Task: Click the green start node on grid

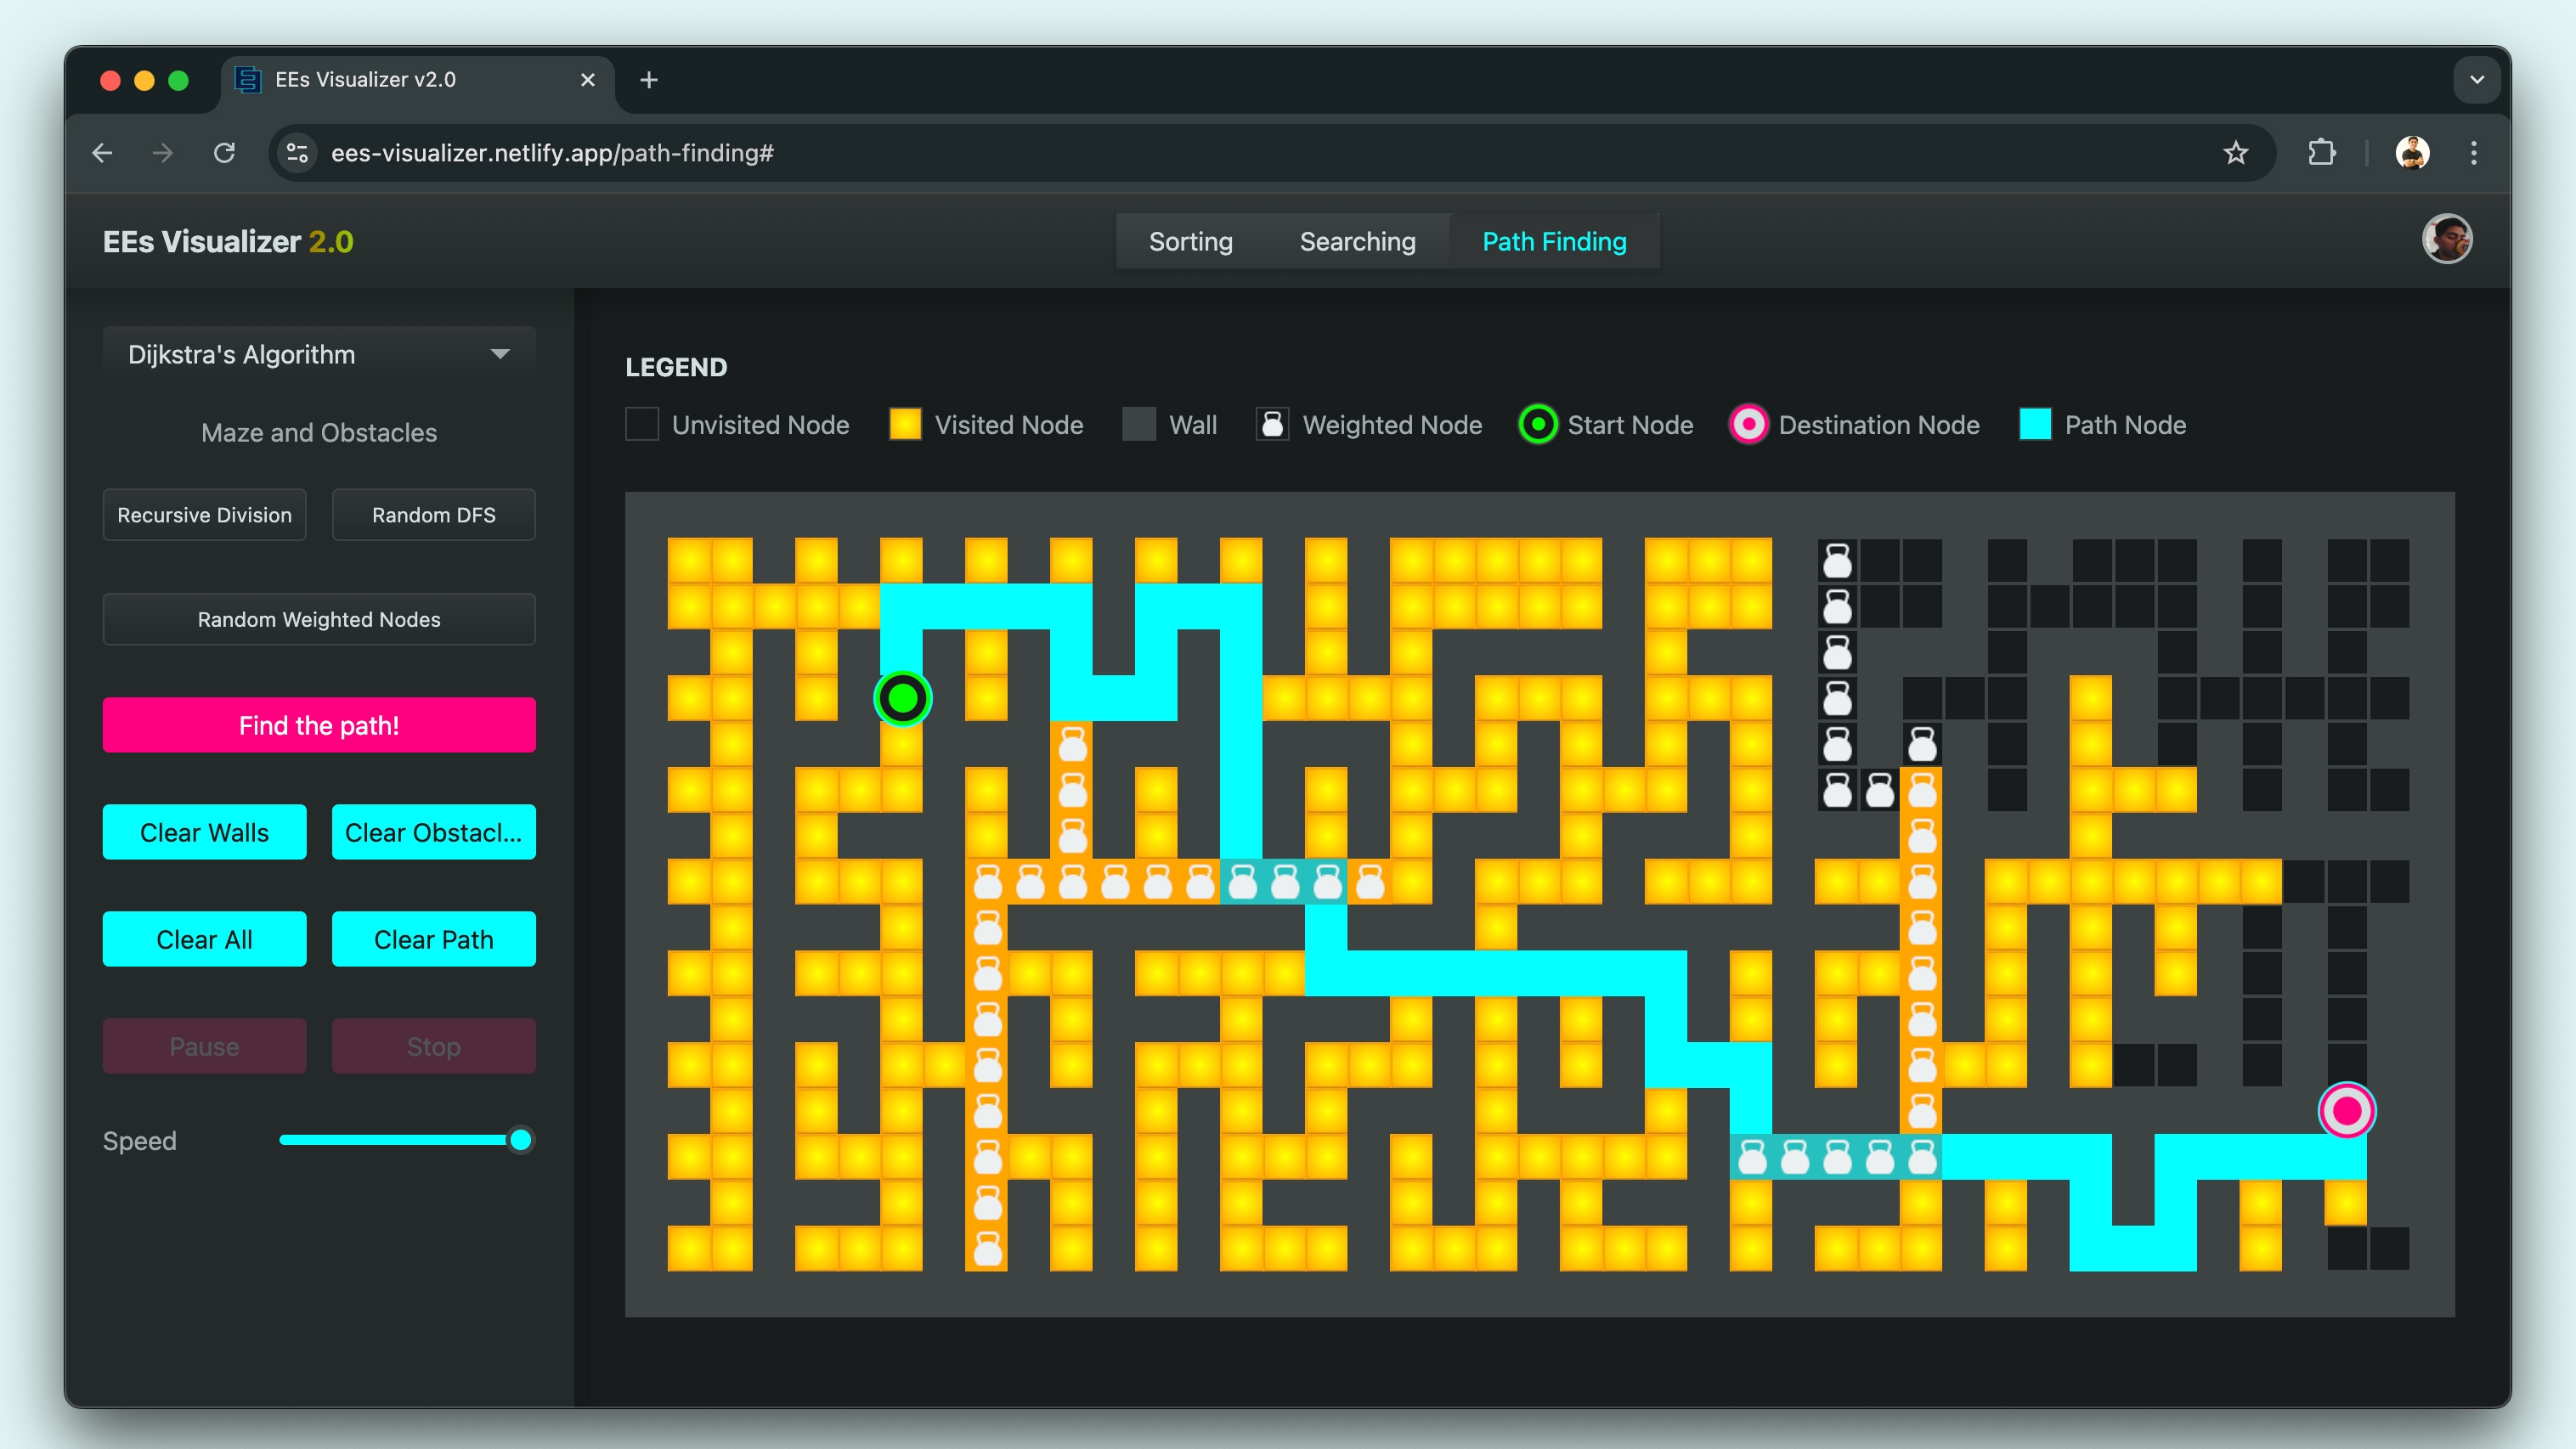Action: [902, 698]
